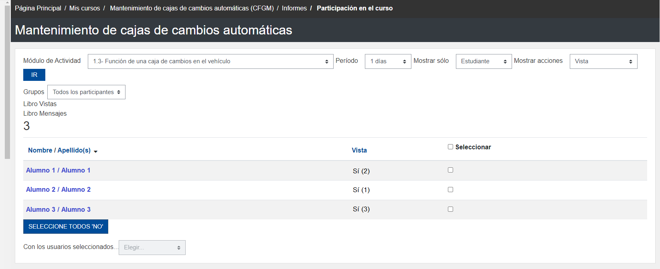Navigate to the Informes breadcrumb item
The height and width of the screenshot is (269, 660).
pos(294,8)
